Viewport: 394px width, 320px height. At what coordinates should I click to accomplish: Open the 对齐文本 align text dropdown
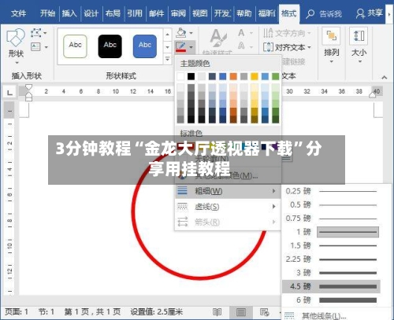pyautogui.click(x=287, y=47)
